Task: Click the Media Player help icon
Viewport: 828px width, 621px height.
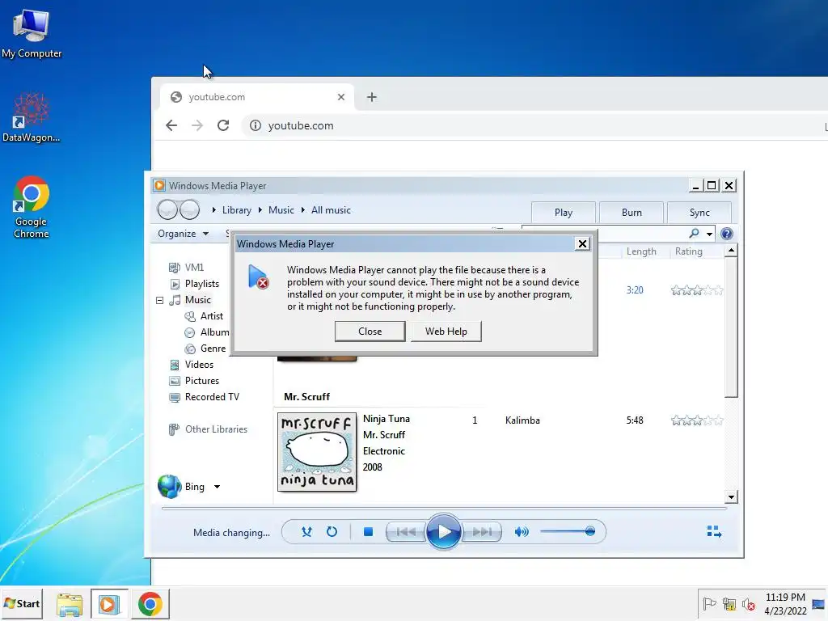Action: coord(727,234)
